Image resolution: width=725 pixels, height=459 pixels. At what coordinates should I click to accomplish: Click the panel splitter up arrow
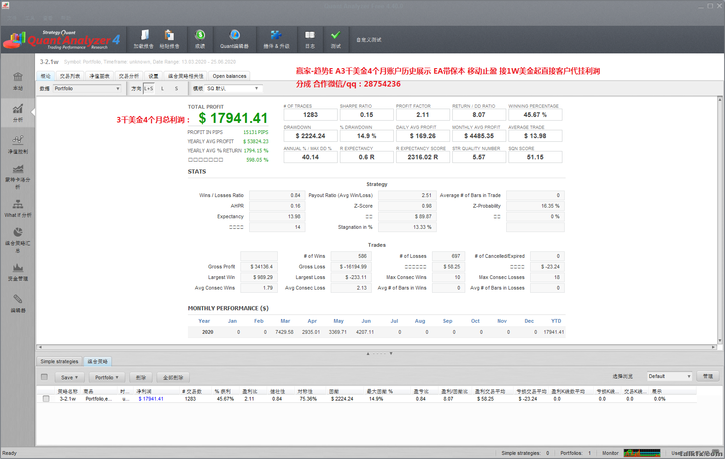point(368,354)
